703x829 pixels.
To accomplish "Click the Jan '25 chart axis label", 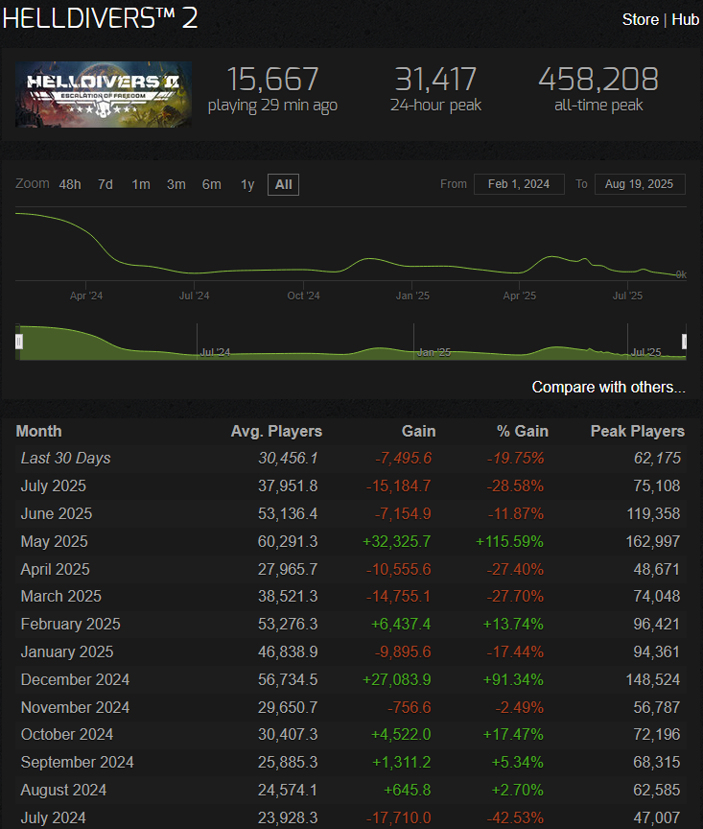I will (x=412, y=296).
